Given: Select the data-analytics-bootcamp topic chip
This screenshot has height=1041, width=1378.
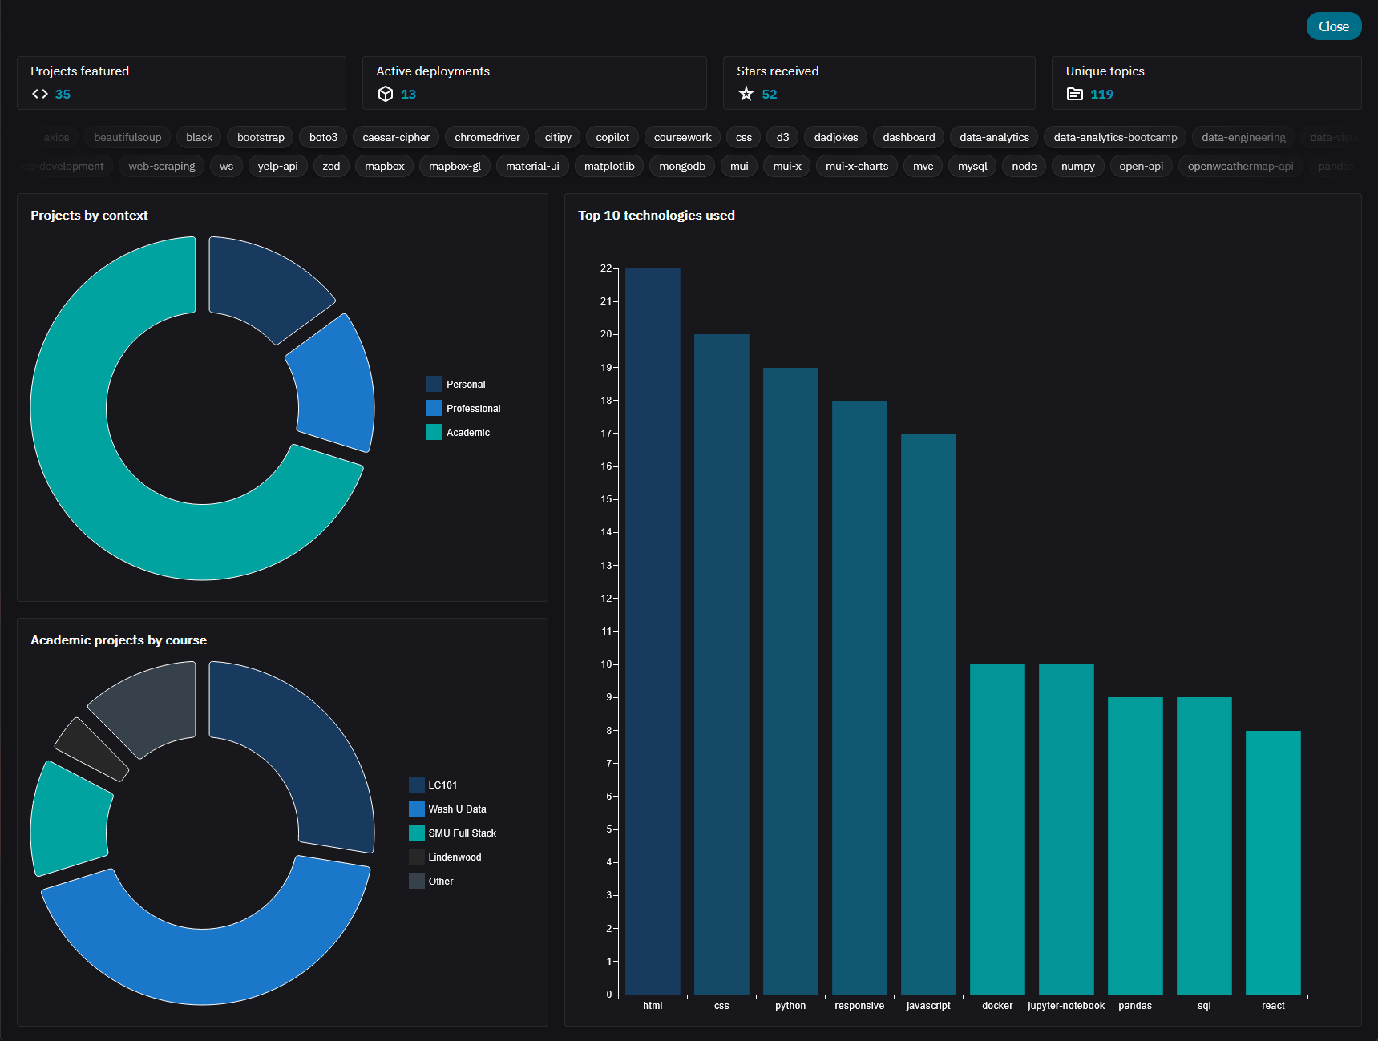Looking at the screenshot, I should (1115, 137).
